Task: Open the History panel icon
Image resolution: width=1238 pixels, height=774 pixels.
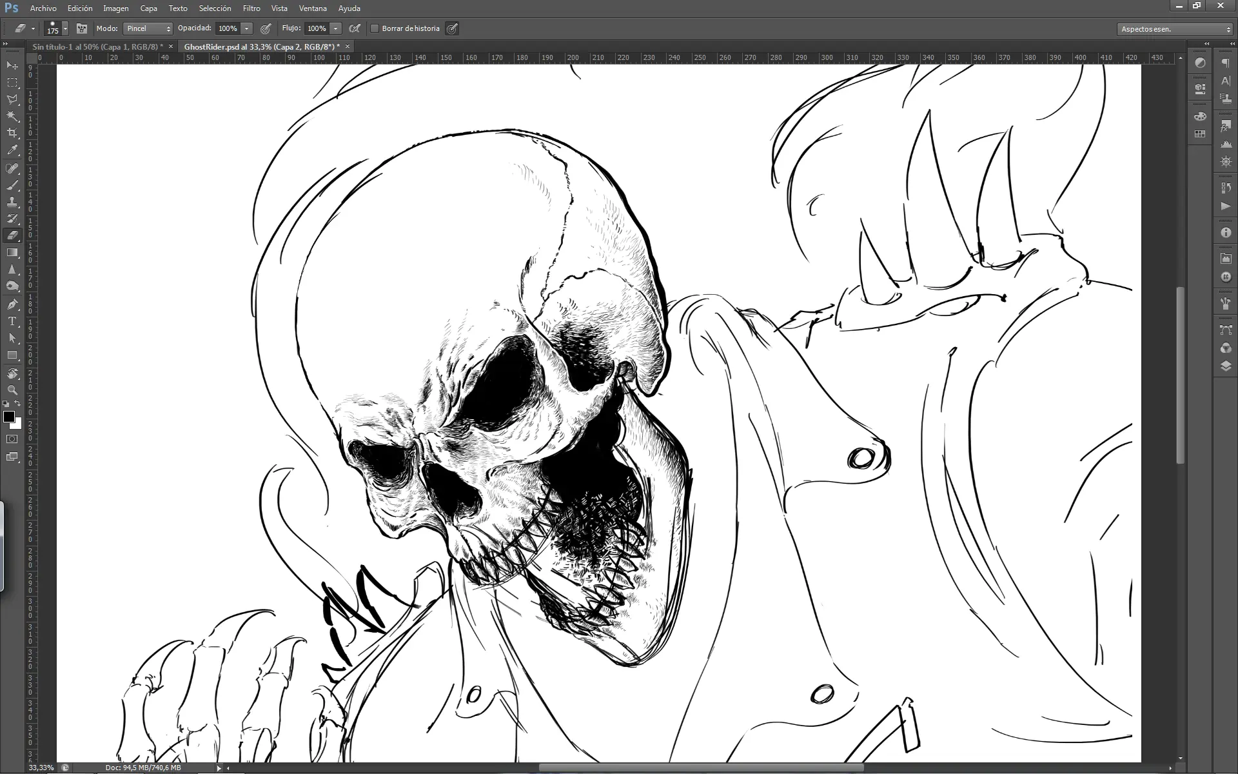Action: pyautogui.click(x=1226, y=188)
